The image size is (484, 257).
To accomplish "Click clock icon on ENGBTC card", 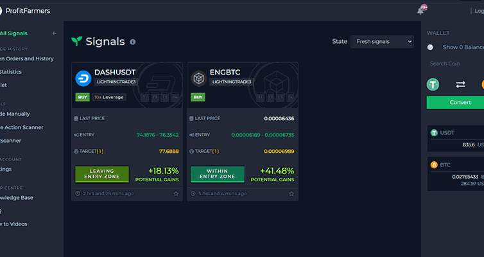I will coord(193,193).
